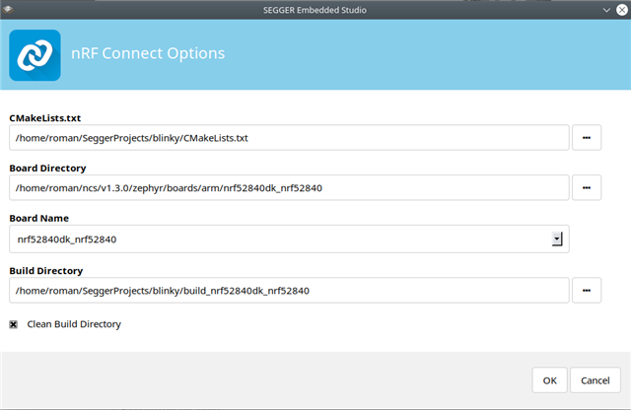Focus the Board Directory path field
The height and width of the screenshot is (410, 631).
point(289,187)
